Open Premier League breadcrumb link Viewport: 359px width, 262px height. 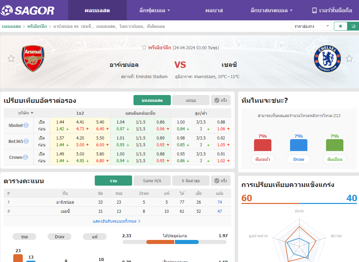[x=37, y=26]
